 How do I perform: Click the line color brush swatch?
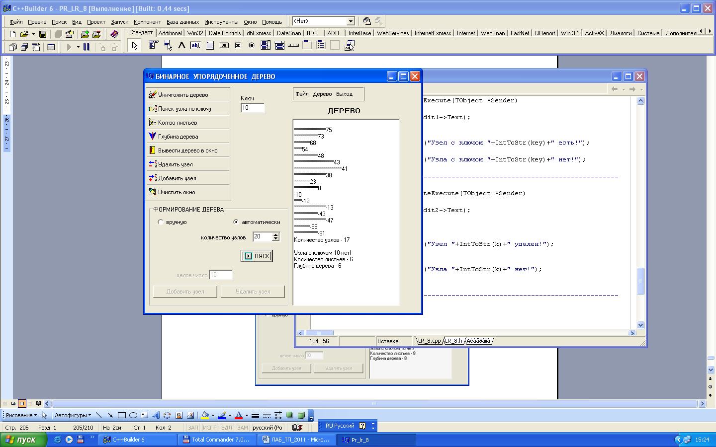pyautogui.click(x=222, y=415)
